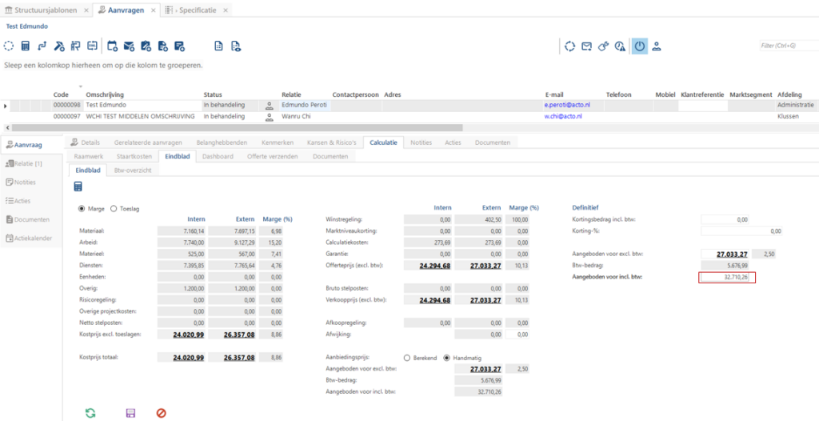Select the Handmatig radio button
819x421 pixels.
point(446,359)
